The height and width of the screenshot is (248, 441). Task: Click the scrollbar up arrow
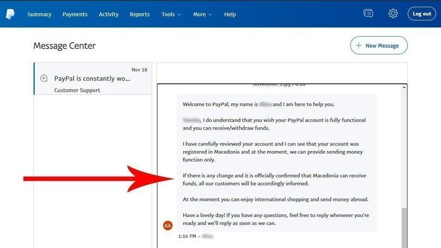[x=404, y=88]
